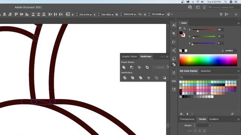Click the Divide pathfinder icon
Screen dimensions: 241x135
click(x=125, y=78)
